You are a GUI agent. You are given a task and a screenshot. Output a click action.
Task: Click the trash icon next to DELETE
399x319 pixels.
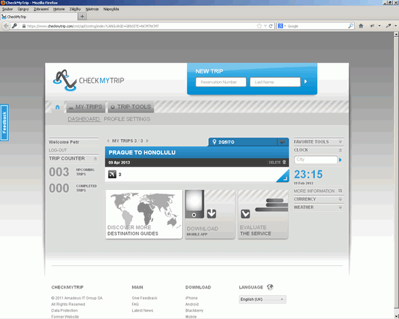pos(284,162)
